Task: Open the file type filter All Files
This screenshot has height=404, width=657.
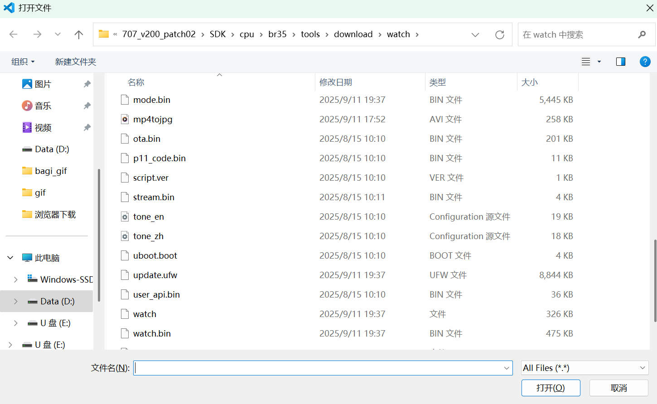Action: click(585, 368)
